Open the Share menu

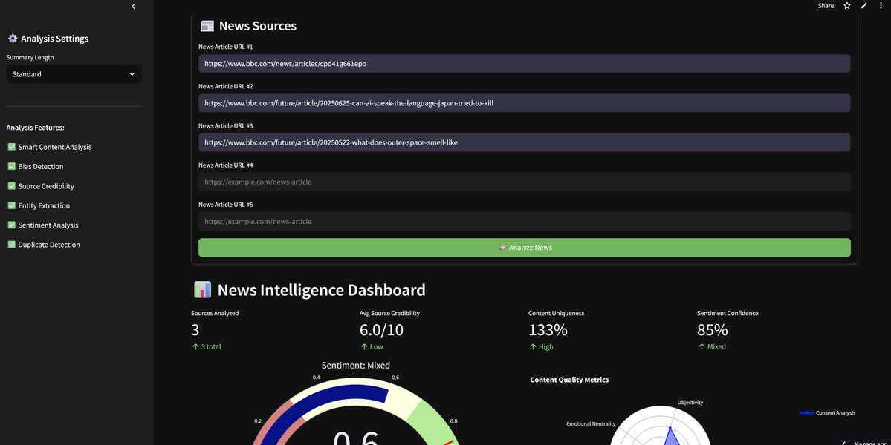[x=825, y=5]
